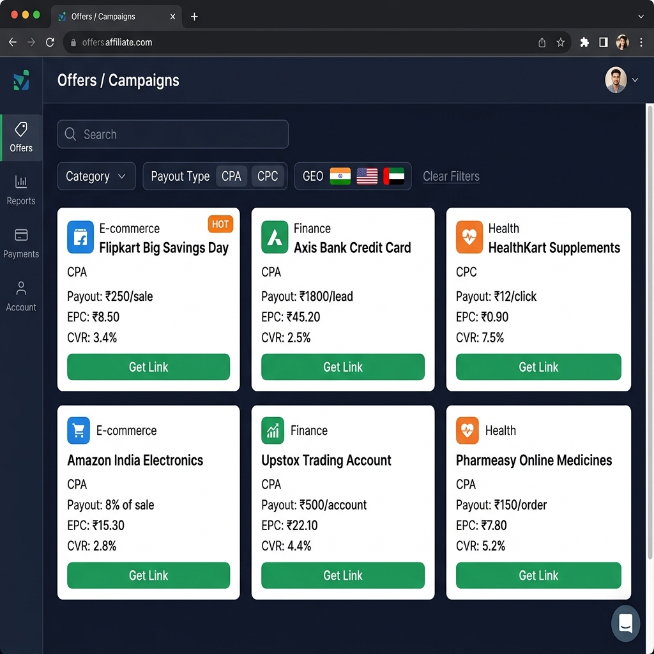The width and height of the screenshot is (654, 654).
Task: Open tab search chevron in title bar
Action: click(x=641, y=17)
